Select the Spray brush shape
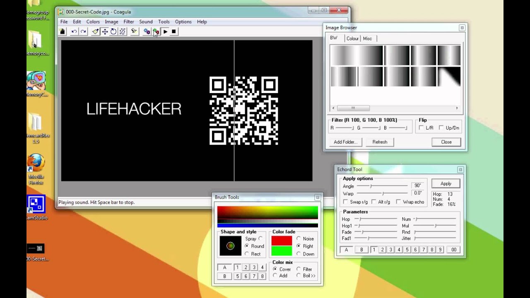Viewport: 530px width, 298px height. click(260, 238)
